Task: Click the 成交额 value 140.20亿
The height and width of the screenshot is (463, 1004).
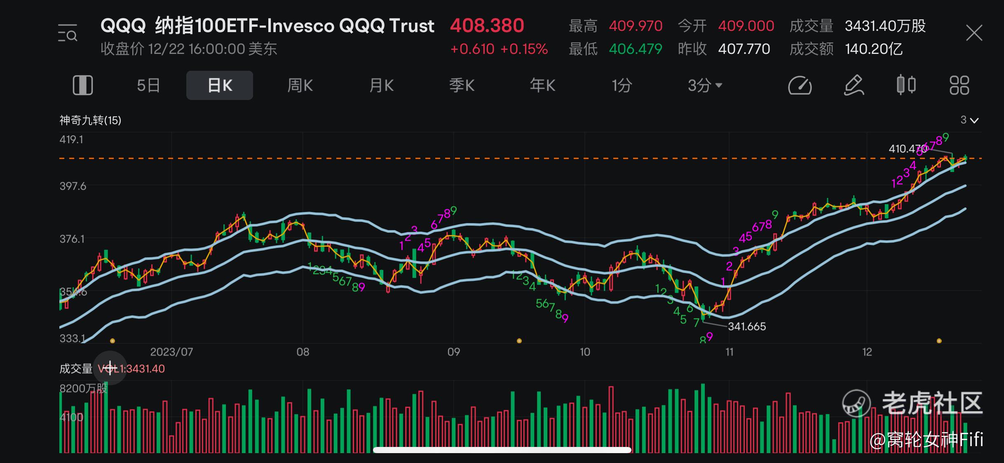Action: point(874,49)
